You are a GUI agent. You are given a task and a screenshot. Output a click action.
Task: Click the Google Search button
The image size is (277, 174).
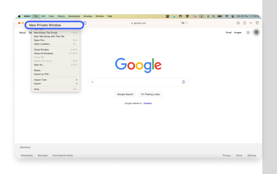pos(125,94)
